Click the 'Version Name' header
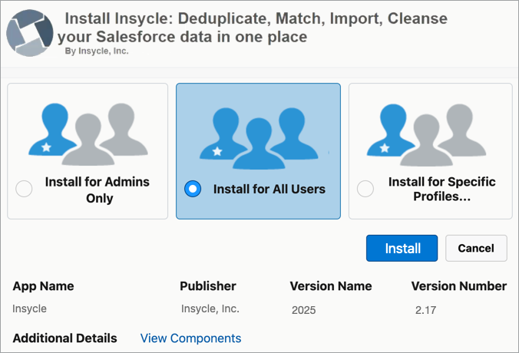 [331, 286]
